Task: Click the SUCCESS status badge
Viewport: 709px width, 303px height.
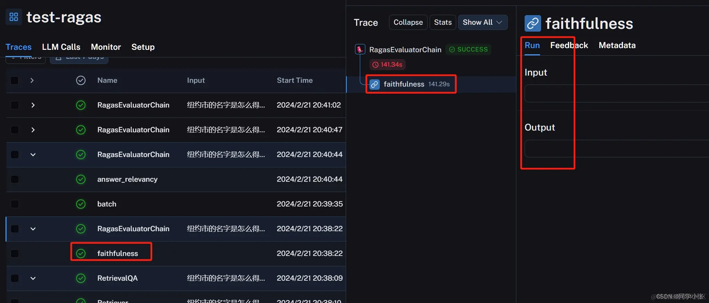Action: tap(469, 49)
